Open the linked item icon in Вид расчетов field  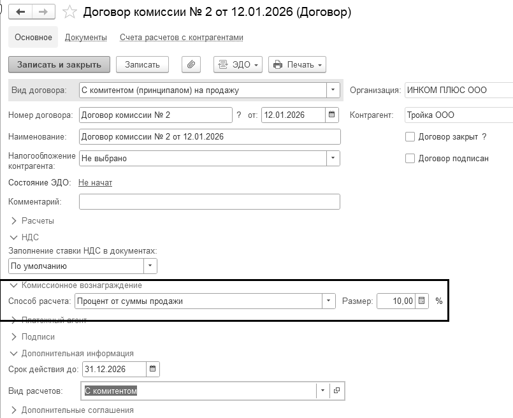(336, 391)
